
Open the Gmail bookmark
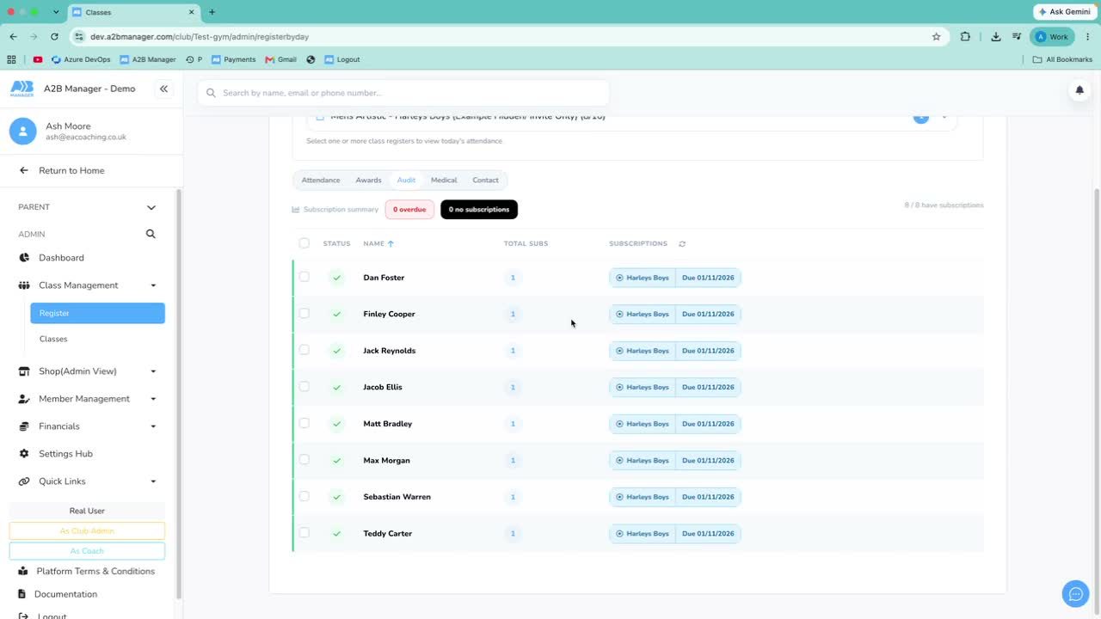pos(281,59)
